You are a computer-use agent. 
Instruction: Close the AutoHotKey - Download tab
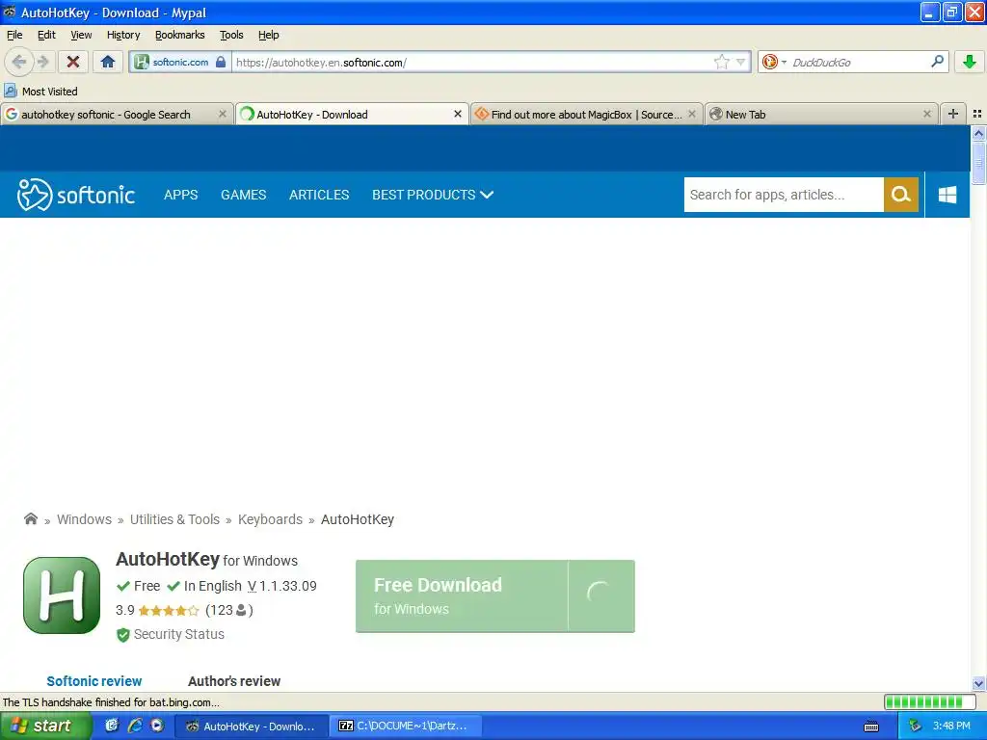tap(458, 114)
